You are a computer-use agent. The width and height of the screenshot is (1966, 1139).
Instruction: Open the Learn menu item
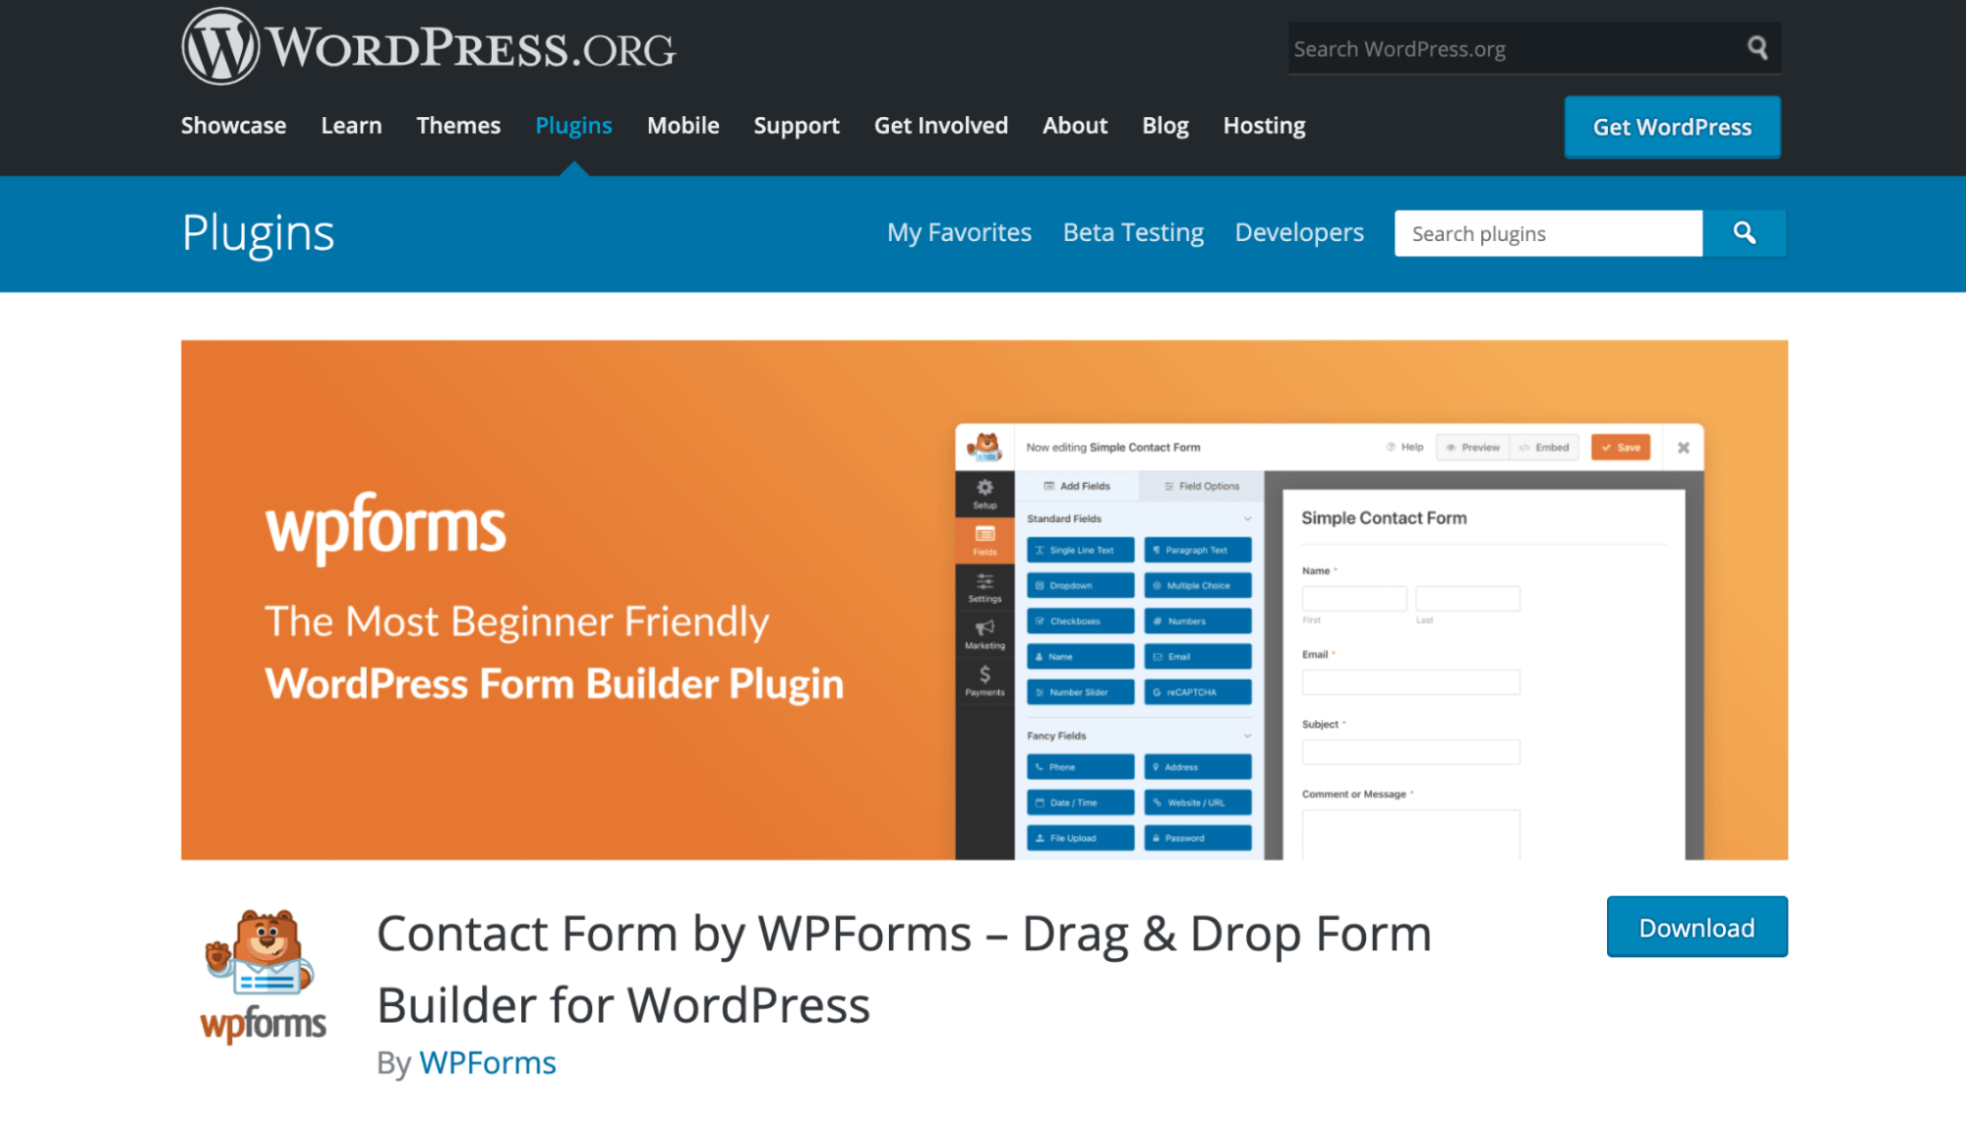click(351, 125)
